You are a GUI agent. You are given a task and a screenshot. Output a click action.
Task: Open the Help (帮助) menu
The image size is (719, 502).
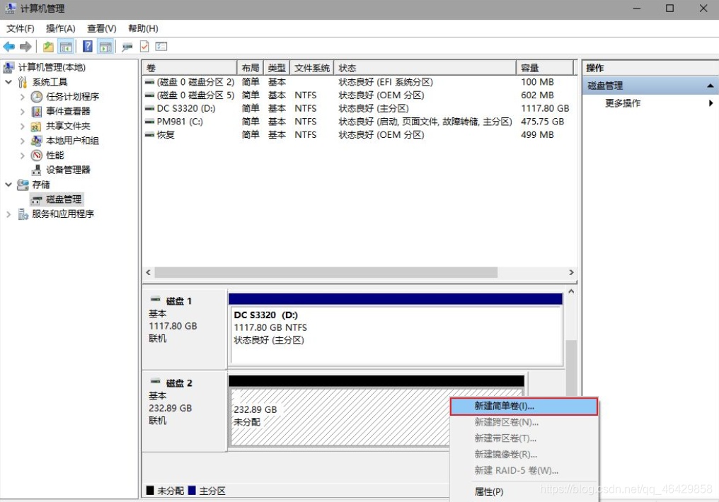[x=143, y=28]
